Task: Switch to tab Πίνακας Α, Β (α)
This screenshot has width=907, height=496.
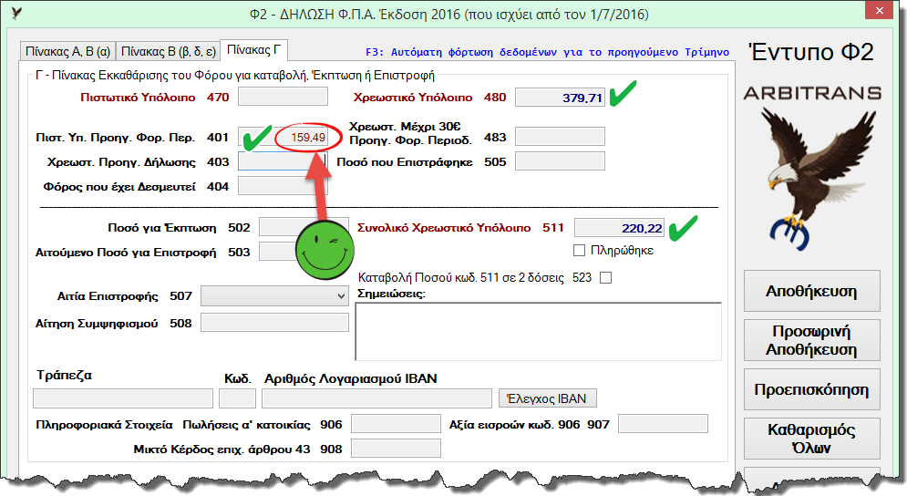Action: click(x=67, y=51)
